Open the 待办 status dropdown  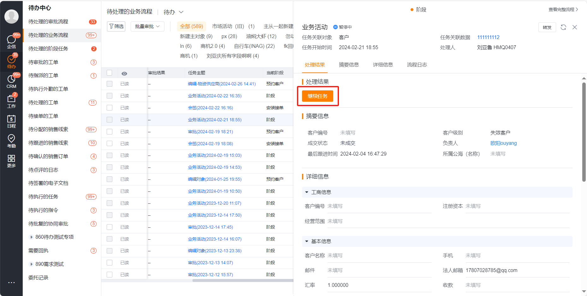click(173, 12)
